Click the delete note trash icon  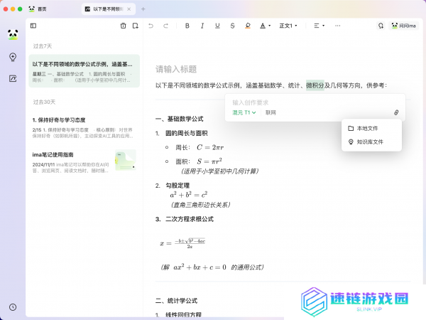(x=123, y=26)
